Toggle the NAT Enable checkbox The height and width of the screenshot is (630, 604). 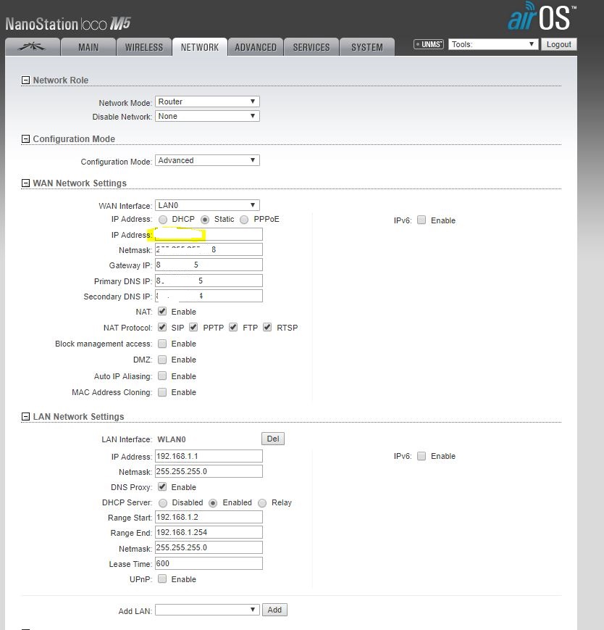click(162, 312)
